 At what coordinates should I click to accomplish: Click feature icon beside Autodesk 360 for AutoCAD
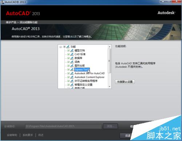point(72,73)
